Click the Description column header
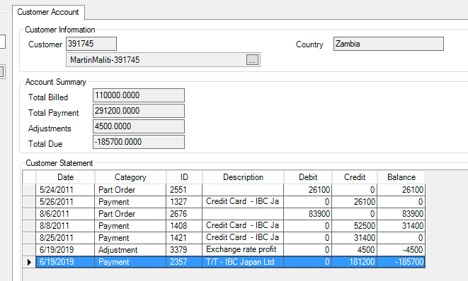 (243, 177)
